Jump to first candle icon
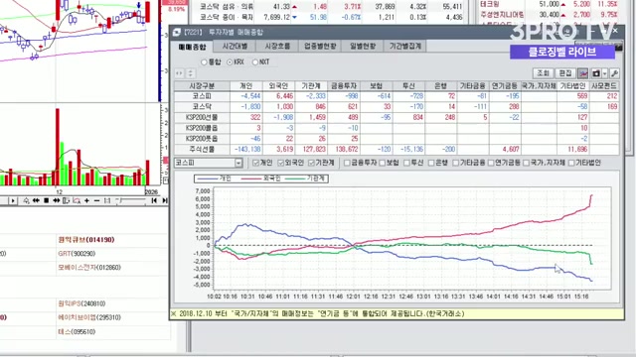 point(154,200)
